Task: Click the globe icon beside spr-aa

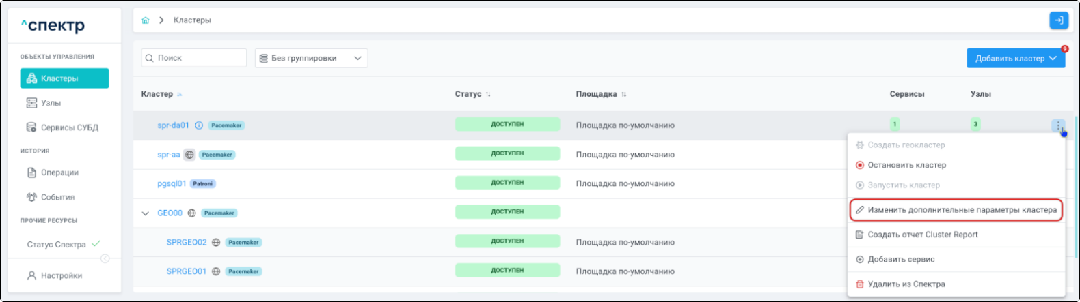Action: (x=189, y=155)
